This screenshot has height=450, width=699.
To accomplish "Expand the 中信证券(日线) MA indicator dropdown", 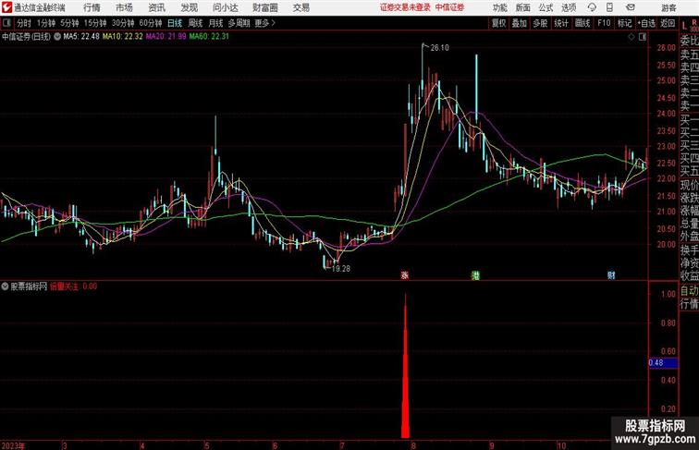I will [x=57, y=37].
